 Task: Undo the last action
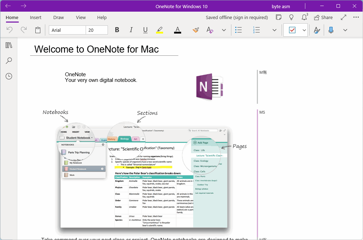[10, 30]
